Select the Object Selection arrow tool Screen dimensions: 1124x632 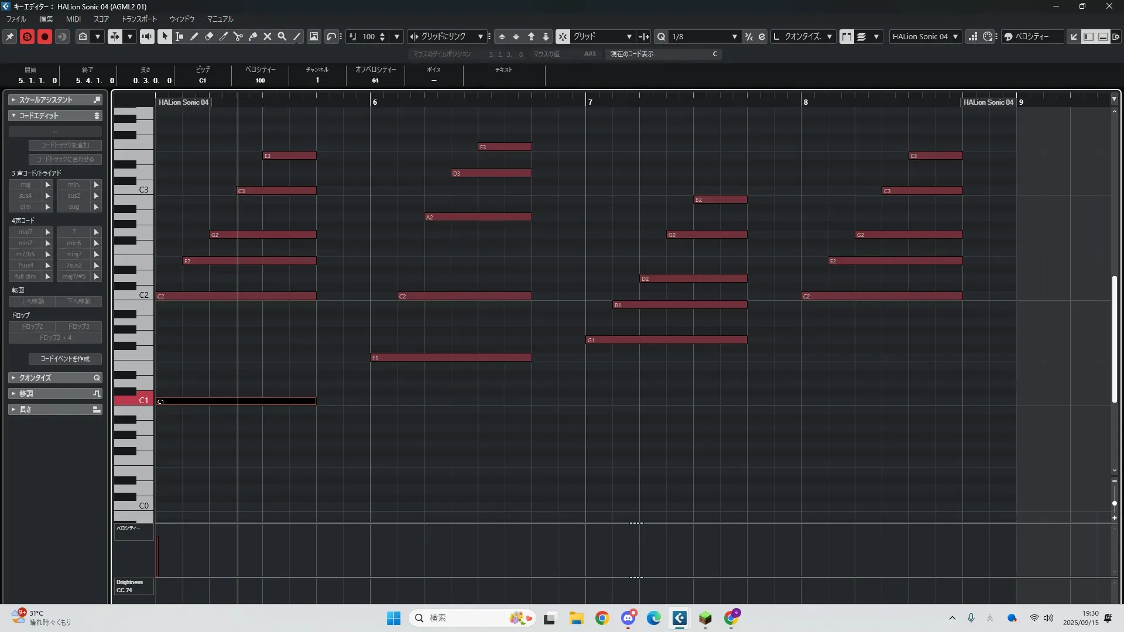coord(165,36)
